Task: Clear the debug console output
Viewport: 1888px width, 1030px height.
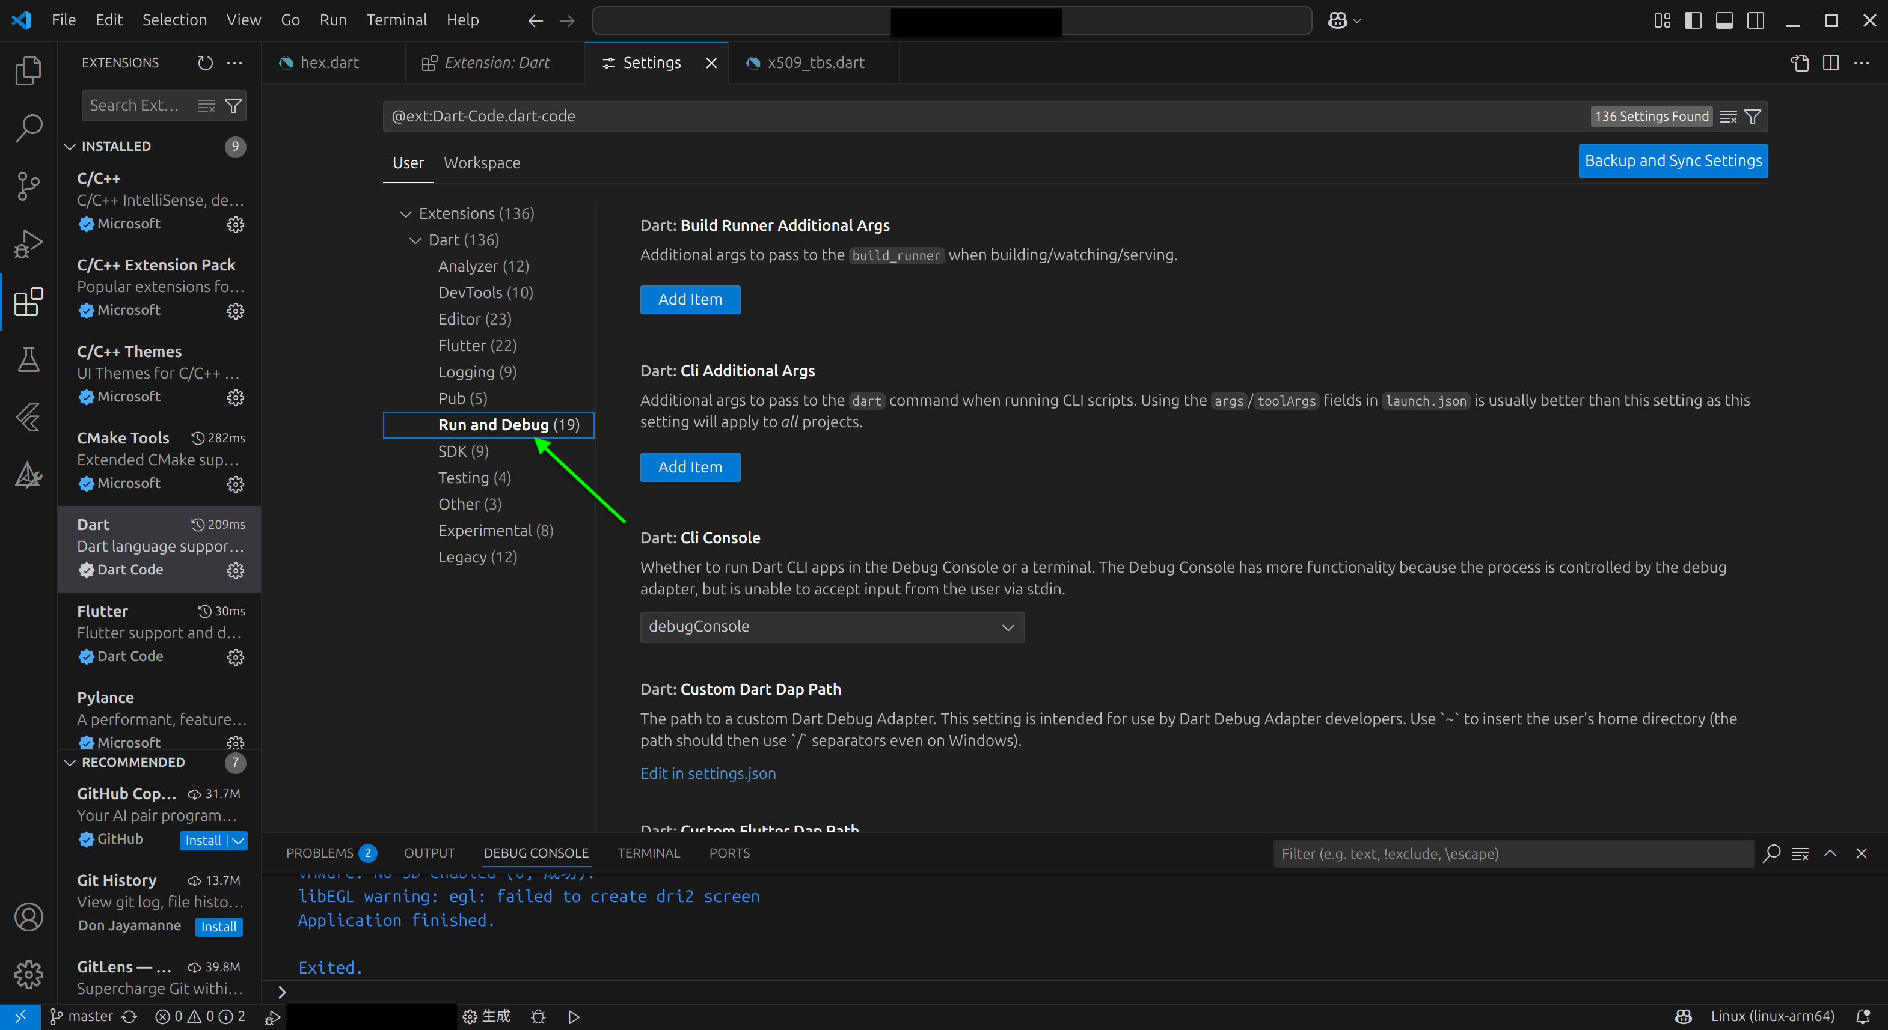Action: click(1800, 853)
